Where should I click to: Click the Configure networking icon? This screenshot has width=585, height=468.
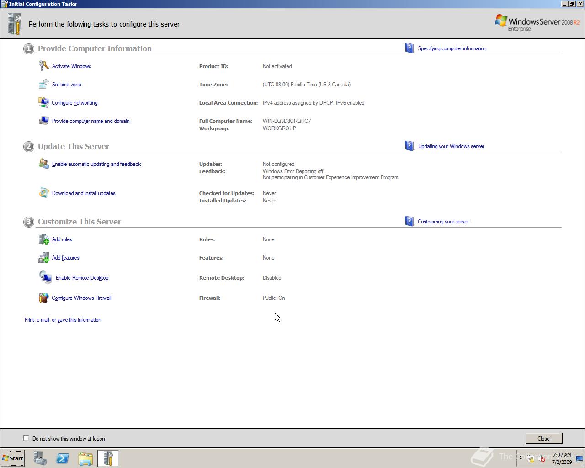tap(43, 102)
